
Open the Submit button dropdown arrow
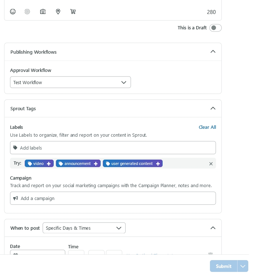[x=243, y=266]
